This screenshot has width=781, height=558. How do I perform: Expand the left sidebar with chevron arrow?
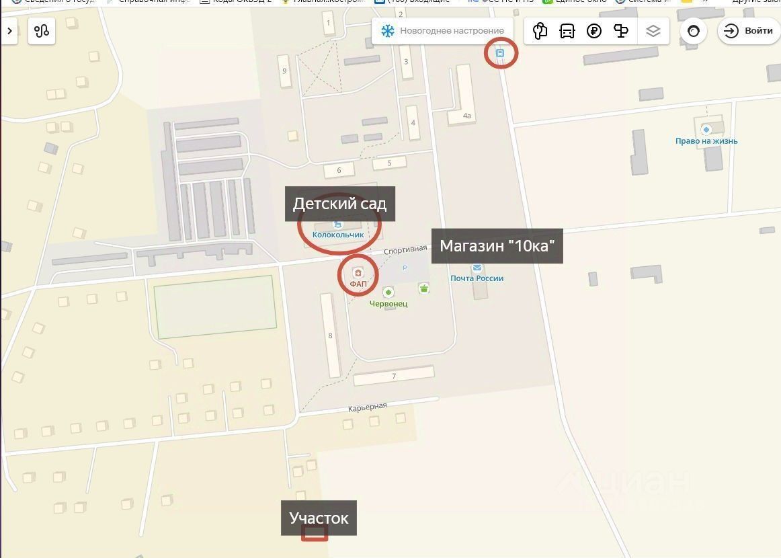[9, 31]
